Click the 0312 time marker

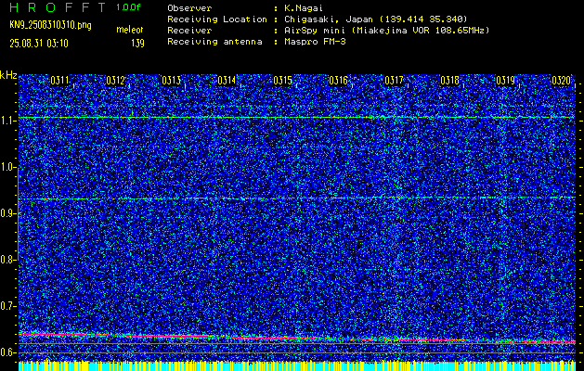(115, 81)
